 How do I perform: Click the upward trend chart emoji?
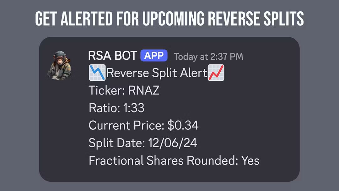216,73
